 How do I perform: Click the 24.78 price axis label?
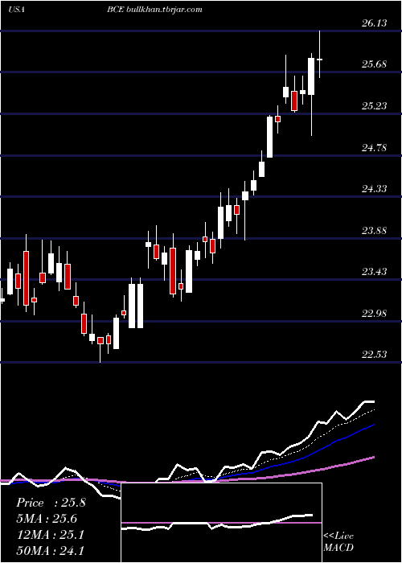(x=375, y=147)
